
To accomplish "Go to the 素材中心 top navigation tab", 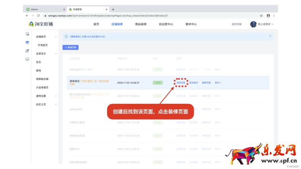I will click(191, 24).
